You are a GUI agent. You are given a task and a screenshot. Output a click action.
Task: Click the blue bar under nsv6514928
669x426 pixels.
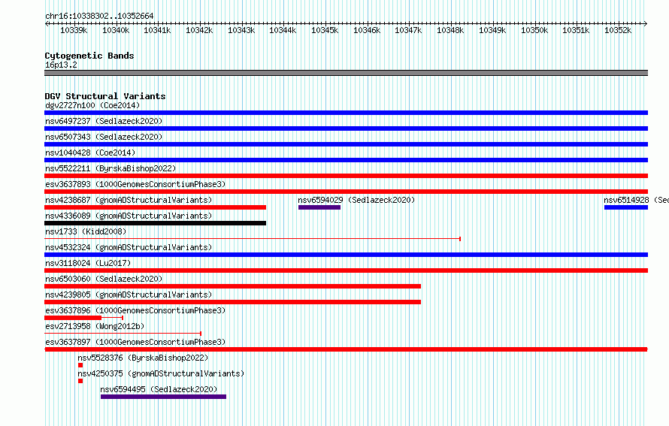[626, 207]
